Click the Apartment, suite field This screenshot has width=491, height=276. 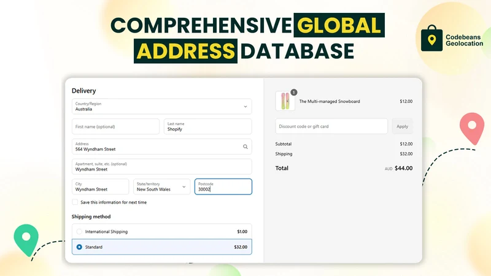pos(161,166)
